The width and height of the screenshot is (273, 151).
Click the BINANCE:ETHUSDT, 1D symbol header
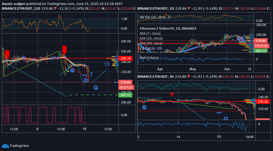[x=156, y=8]
